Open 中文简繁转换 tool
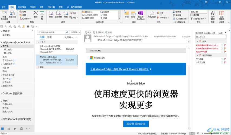The image size is (231, 135). [180, 19]
